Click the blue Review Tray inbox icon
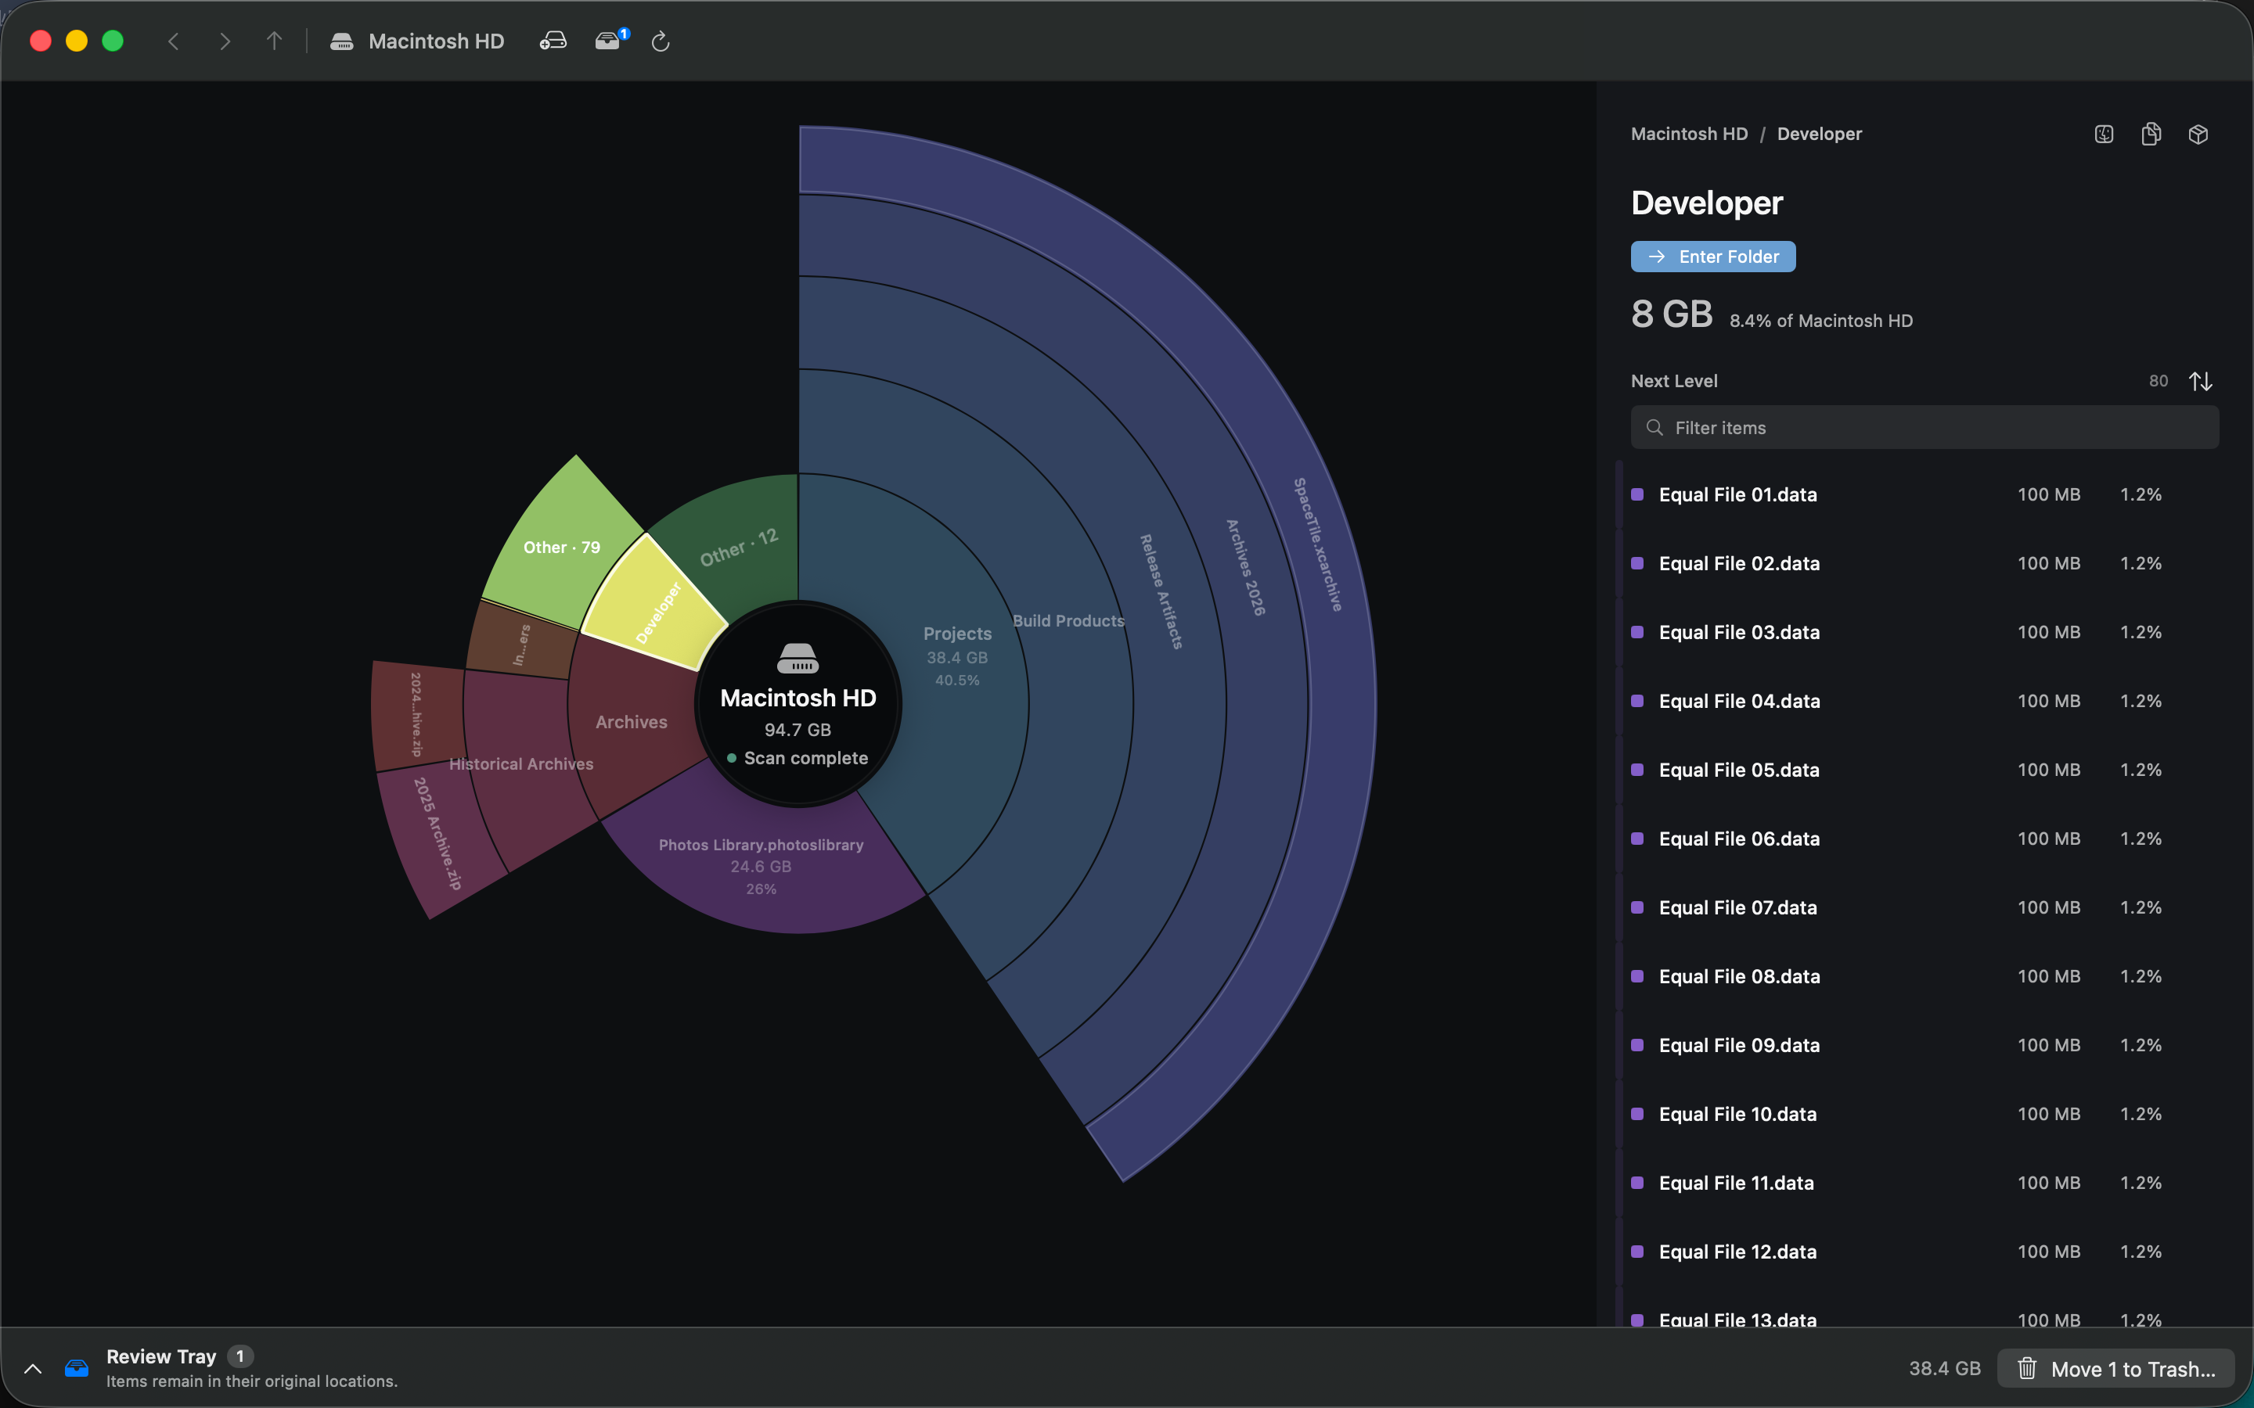Screen dimensions: 2254x1408 click(x=77, y=1368)
